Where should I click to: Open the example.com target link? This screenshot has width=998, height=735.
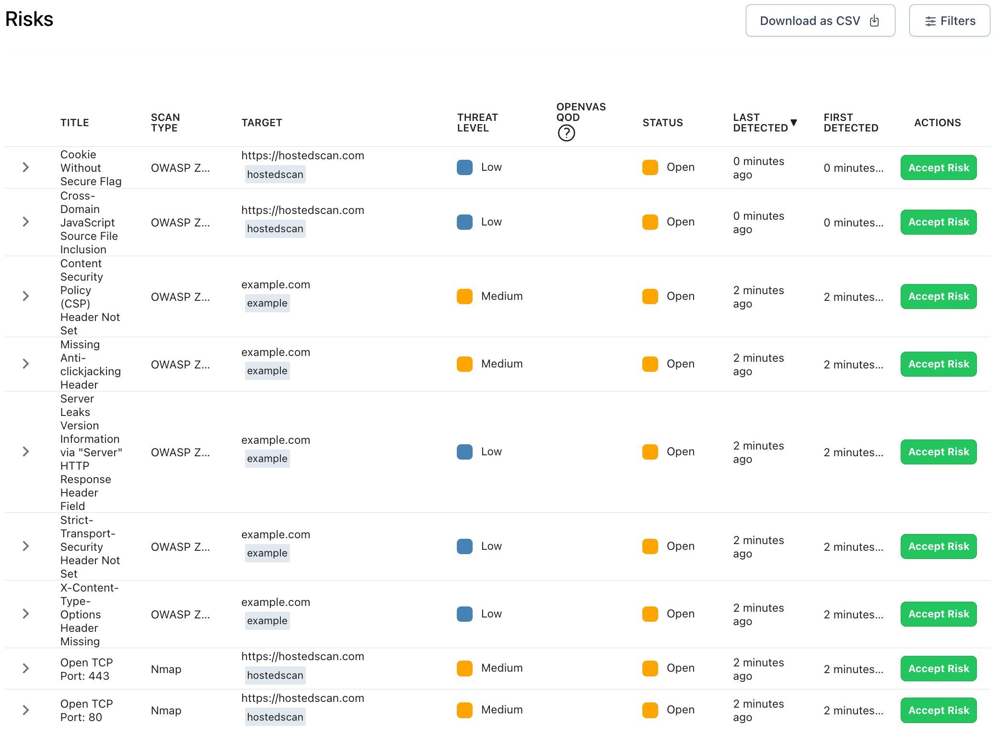click(276, 284)
